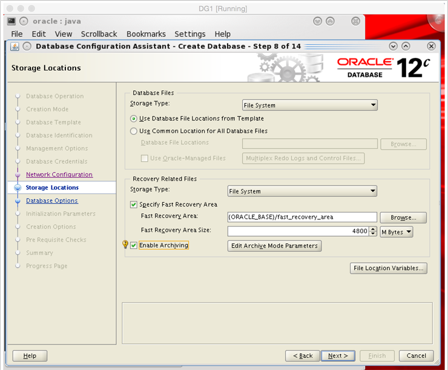448x370 pixels.
Task: Click the Network Configuration step bullet
Action: click(x=18, y=174)
